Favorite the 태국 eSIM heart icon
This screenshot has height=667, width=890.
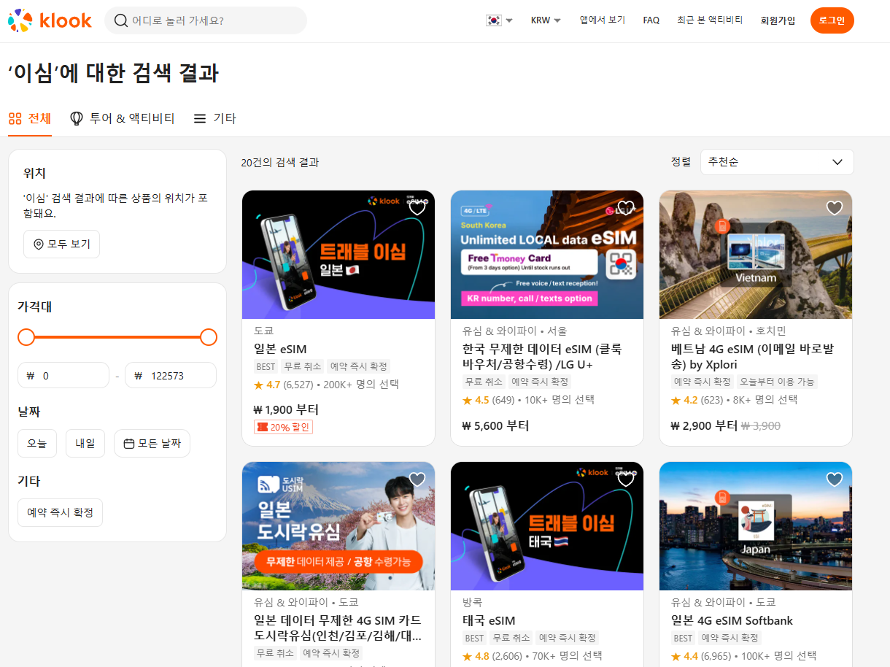(x=626, y=479)
